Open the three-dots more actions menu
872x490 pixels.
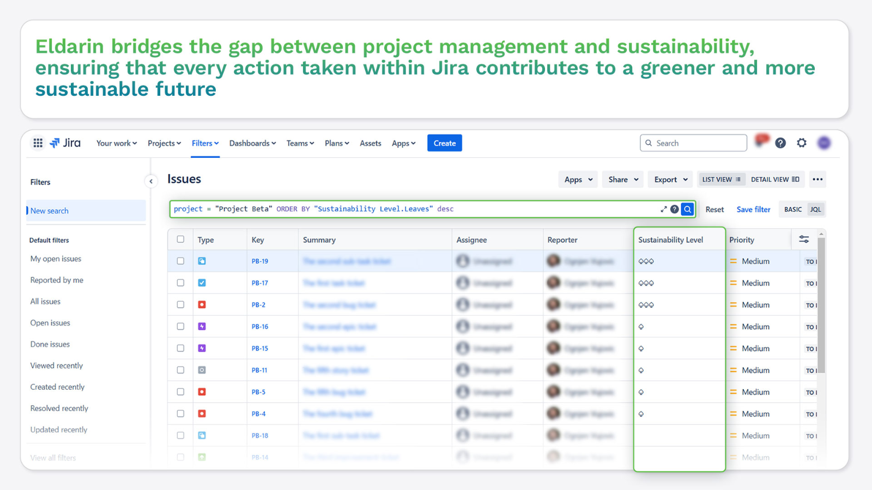[x=818, y=180]
